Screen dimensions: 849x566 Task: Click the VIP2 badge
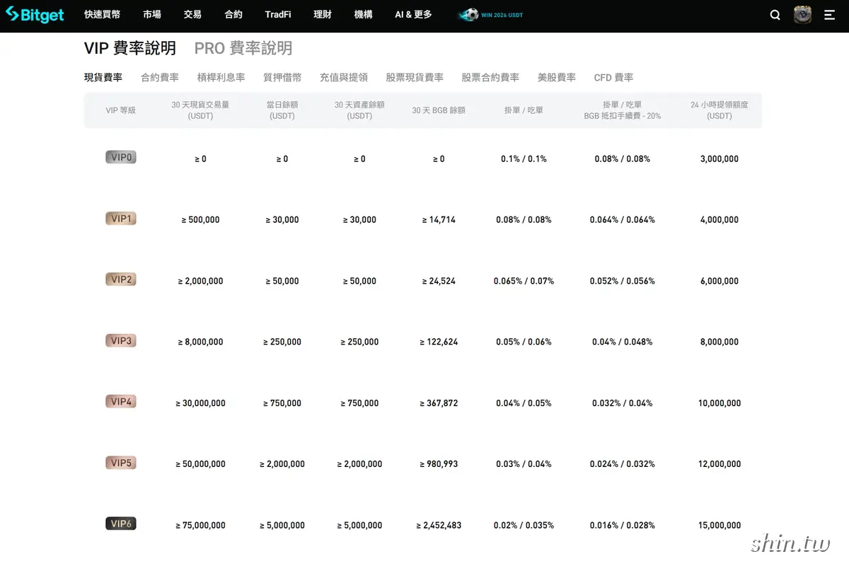tap(121, 279)
